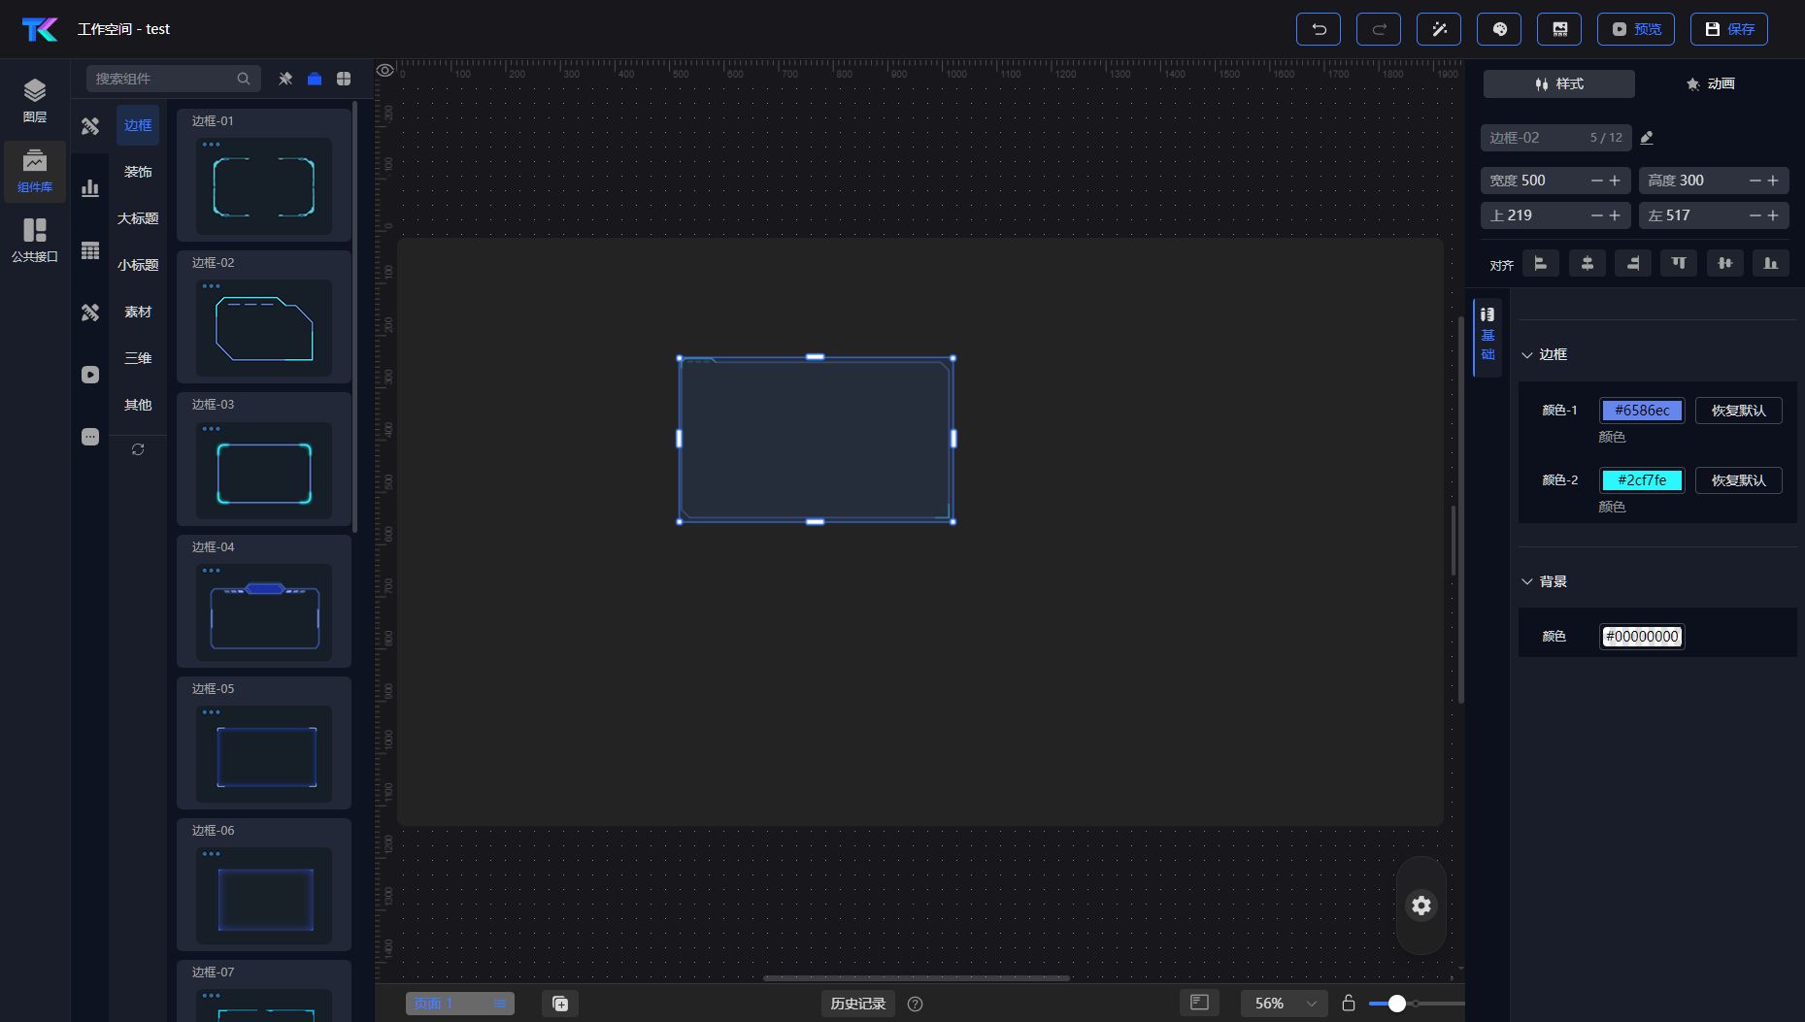Select the table grid component category icon

pyautogui.click(x=90, y=250)
